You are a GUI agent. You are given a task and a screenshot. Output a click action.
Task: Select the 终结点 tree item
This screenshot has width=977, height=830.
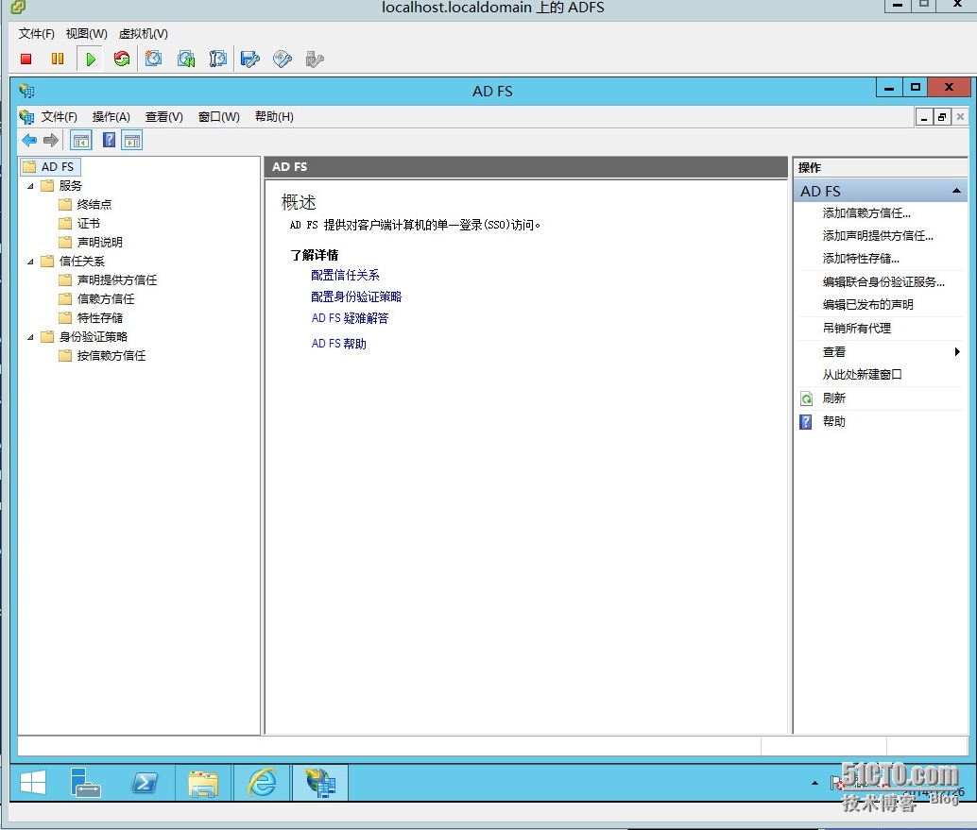[94, 205]
